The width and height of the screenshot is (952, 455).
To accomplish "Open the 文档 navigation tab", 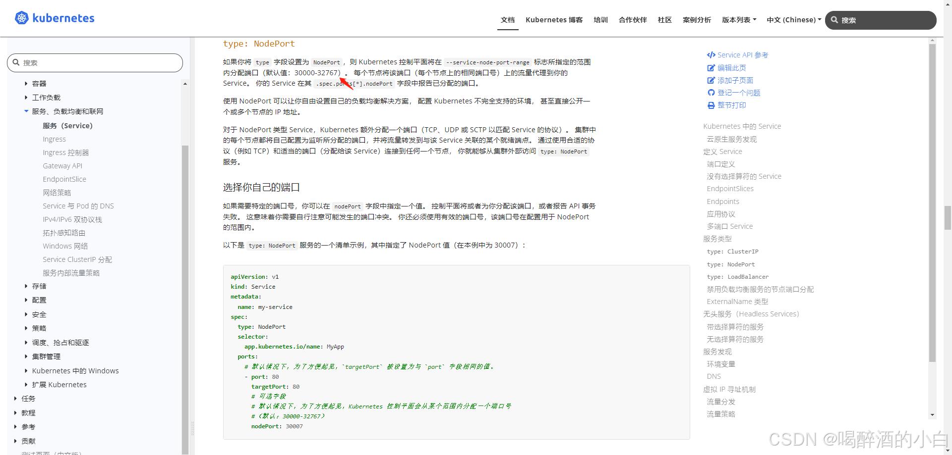I will (x=508, y=20).
